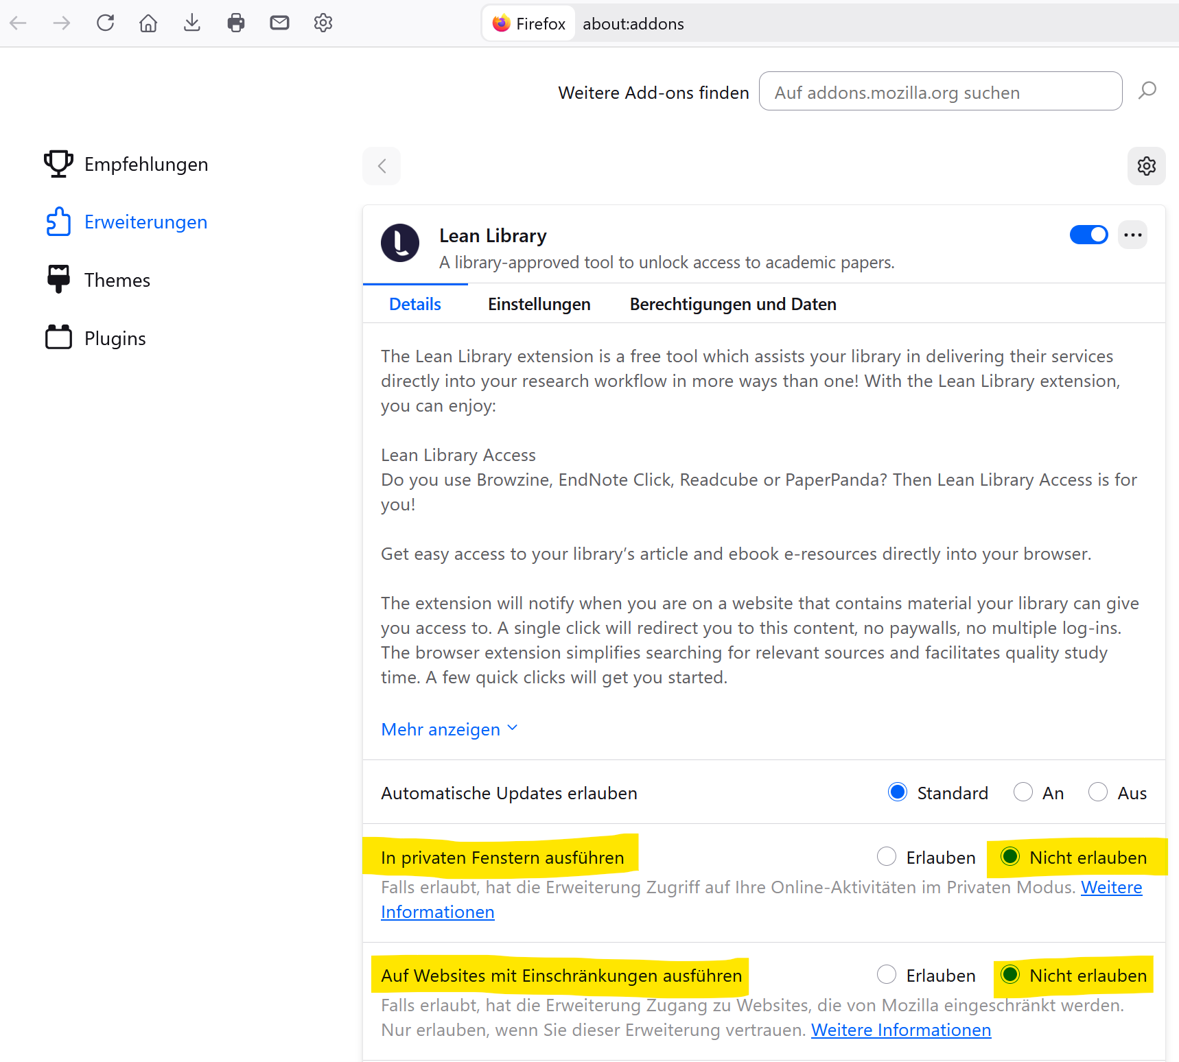Viewport: 1179px width, 1062px height.
Task: Open the Lean Library three-dot options menu
Action: tap(1132, 235)
